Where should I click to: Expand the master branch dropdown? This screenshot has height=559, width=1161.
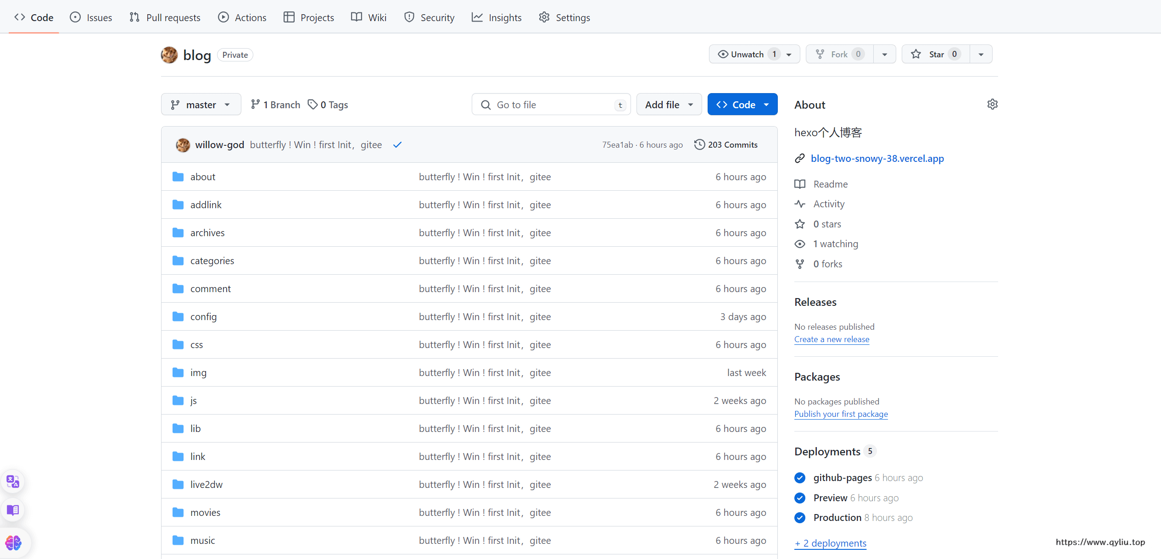click(x=201, y=105)
